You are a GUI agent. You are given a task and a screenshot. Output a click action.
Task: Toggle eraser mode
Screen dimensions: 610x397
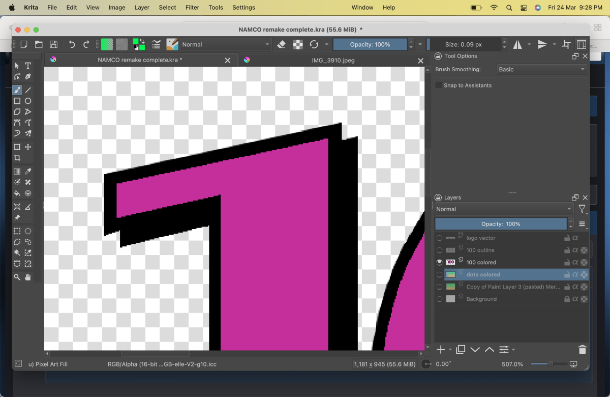tap(282, 44)
